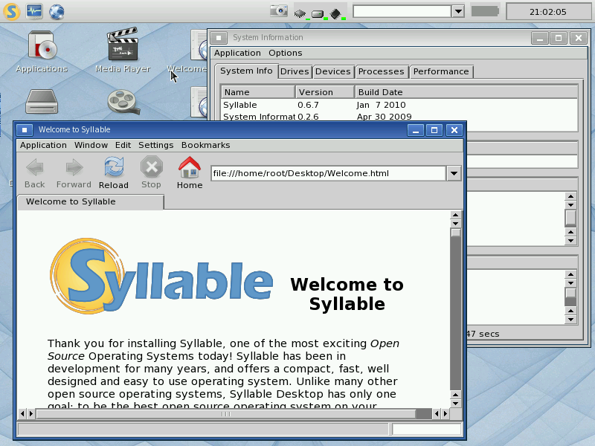
Task: Click the clock showing 21:02:05
Action: pyautogui.click(x=548, y=12)
